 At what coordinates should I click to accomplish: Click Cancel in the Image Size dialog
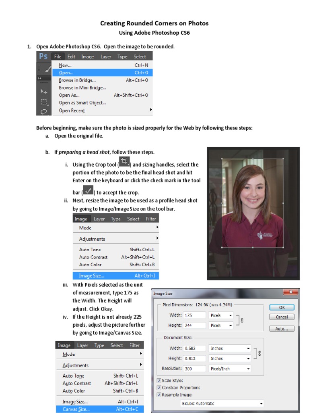coord(282,317)
